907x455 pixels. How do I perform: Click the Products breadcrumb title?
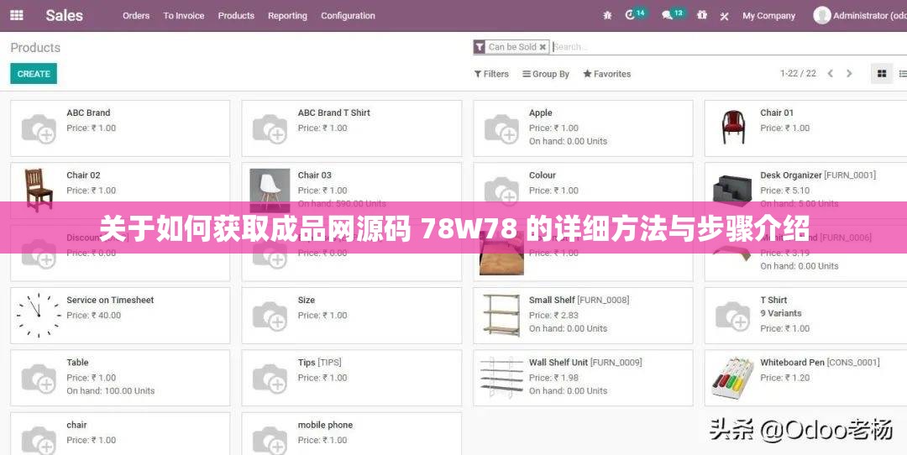pos(35,47)
